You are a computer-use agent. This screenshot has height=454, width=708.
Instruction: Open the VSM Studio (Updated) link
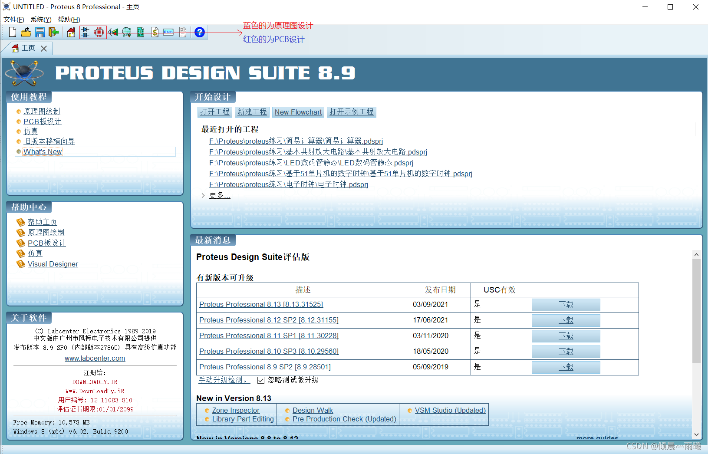[450, 410]
